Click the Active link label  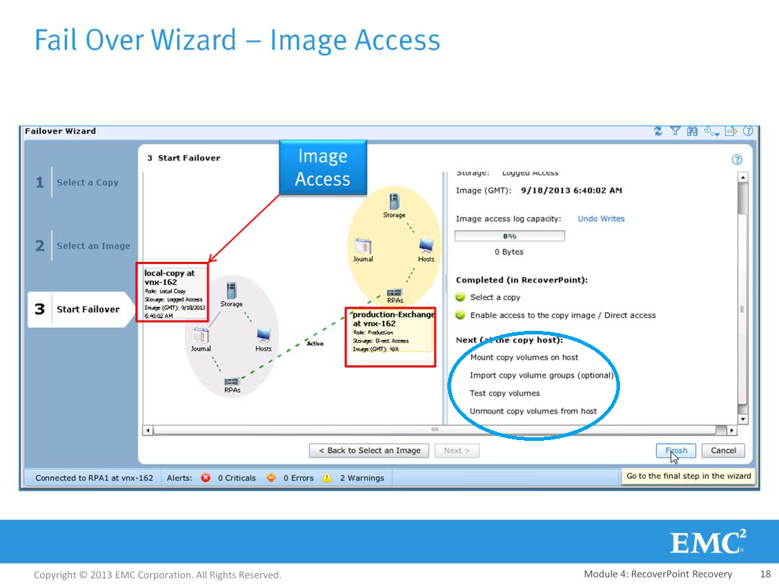click(315, 344)
